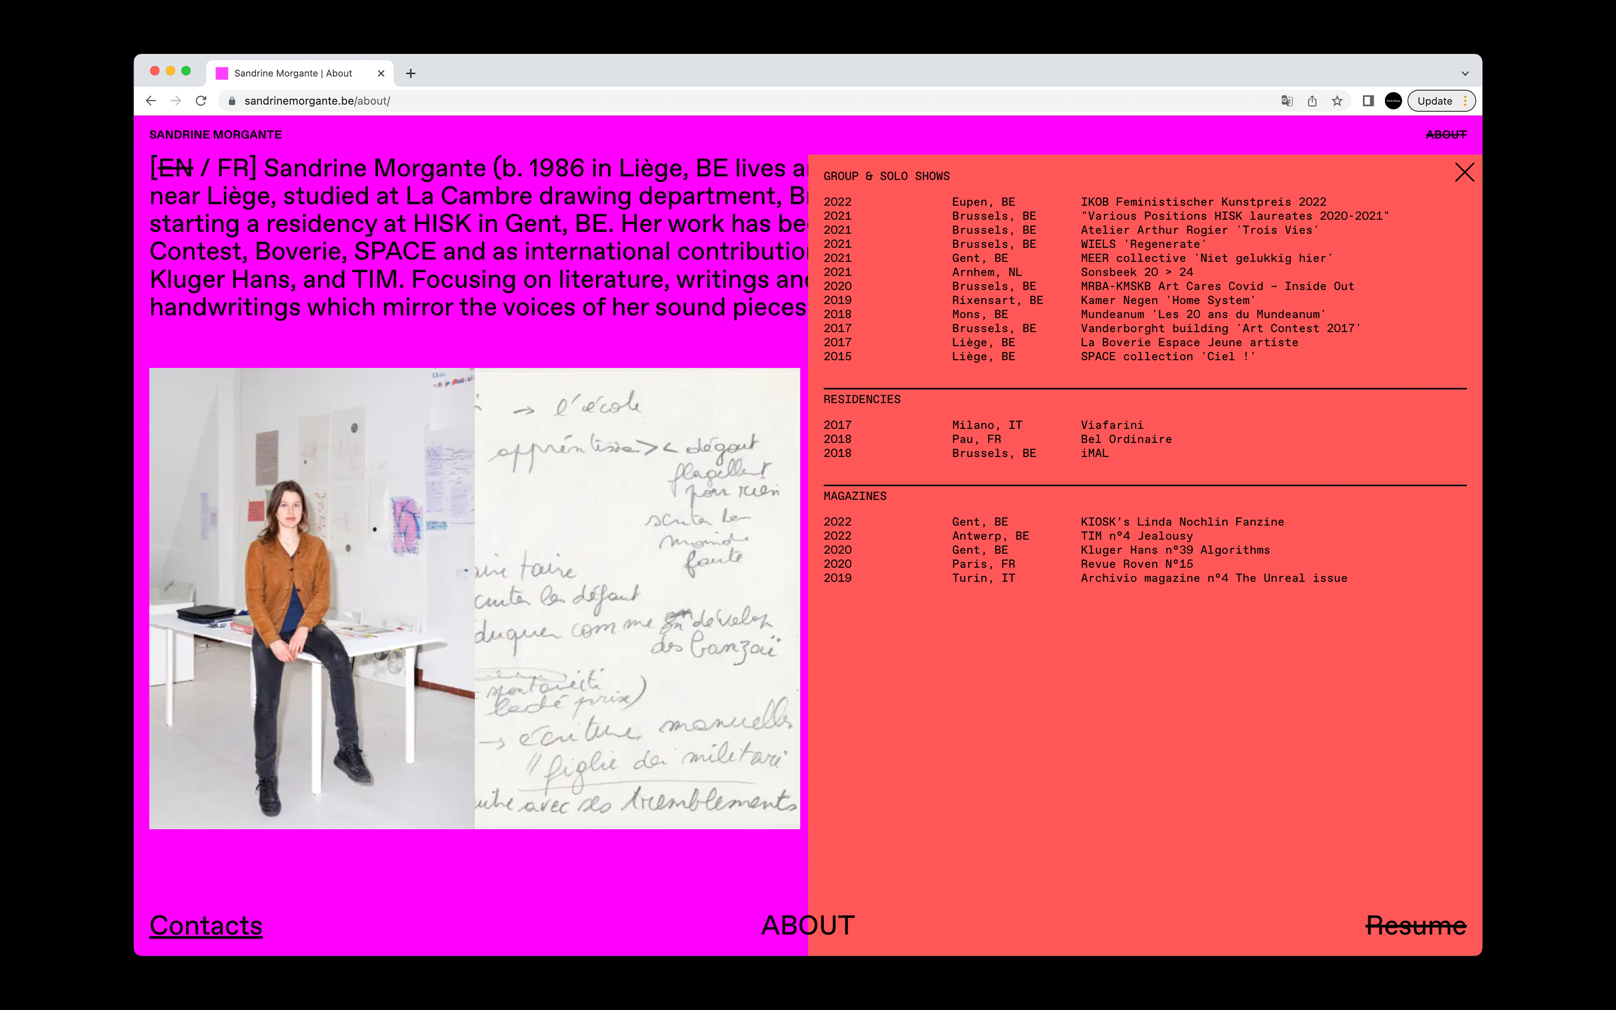Click the share page icon
This screenshot has height=1010, width=1616.
[1312, 101]
